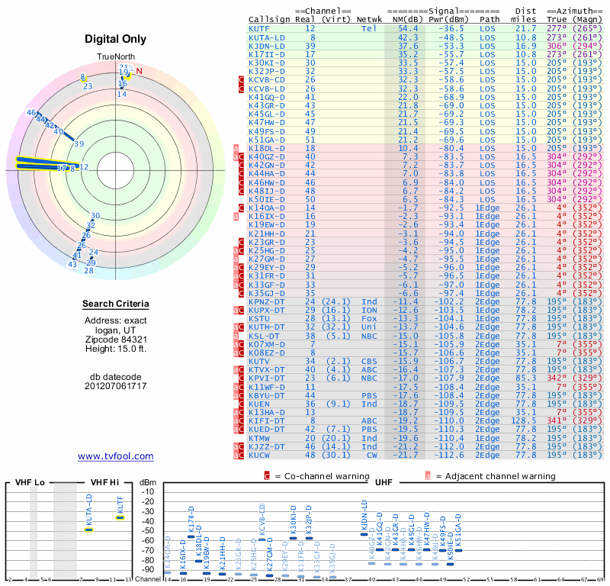This screenshot has width=610, height=586.
Task: Click the Zipcode 84321 text
Action: tap(116, 340)
